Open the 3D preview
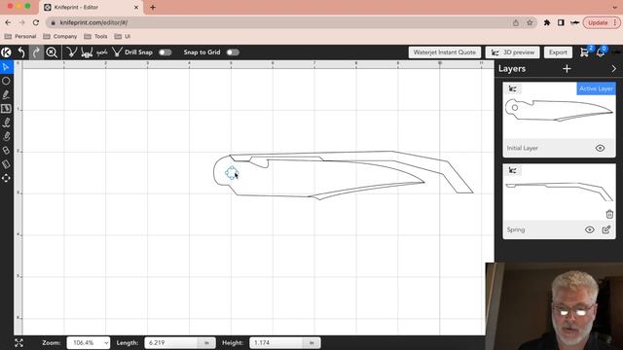This screenshot has width=623, height=350. (513, 52)
